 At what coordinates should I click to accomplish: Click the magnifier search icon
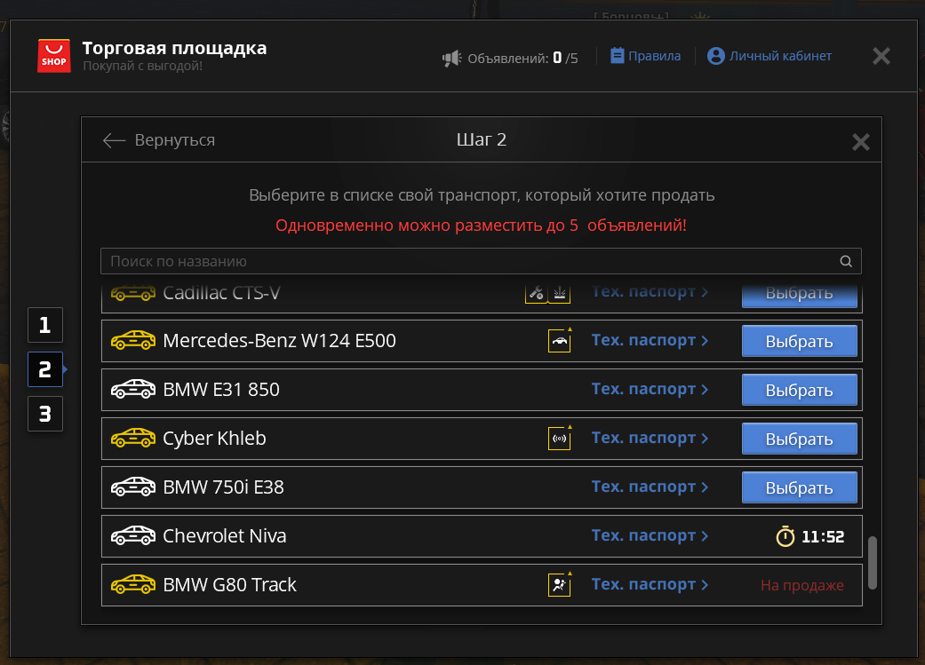point(846,261)
